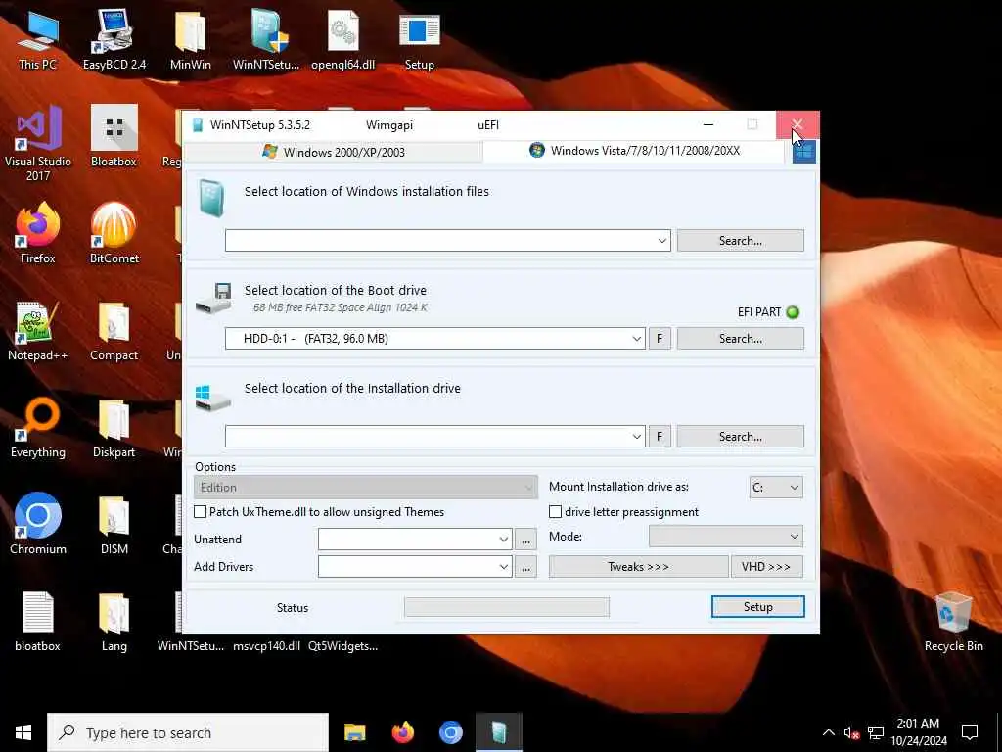This screenshot has width=1002, height=752.
Task: Open the Setup desktop icon
Action: [x=419, y=39]
